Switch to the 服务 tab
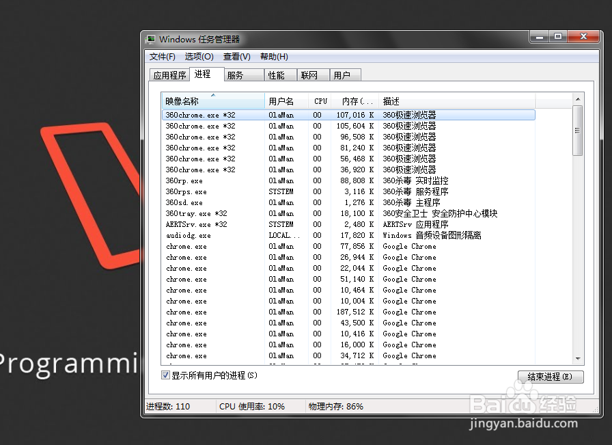The height and width of the screenshot is (445, 612). [244, 75]
